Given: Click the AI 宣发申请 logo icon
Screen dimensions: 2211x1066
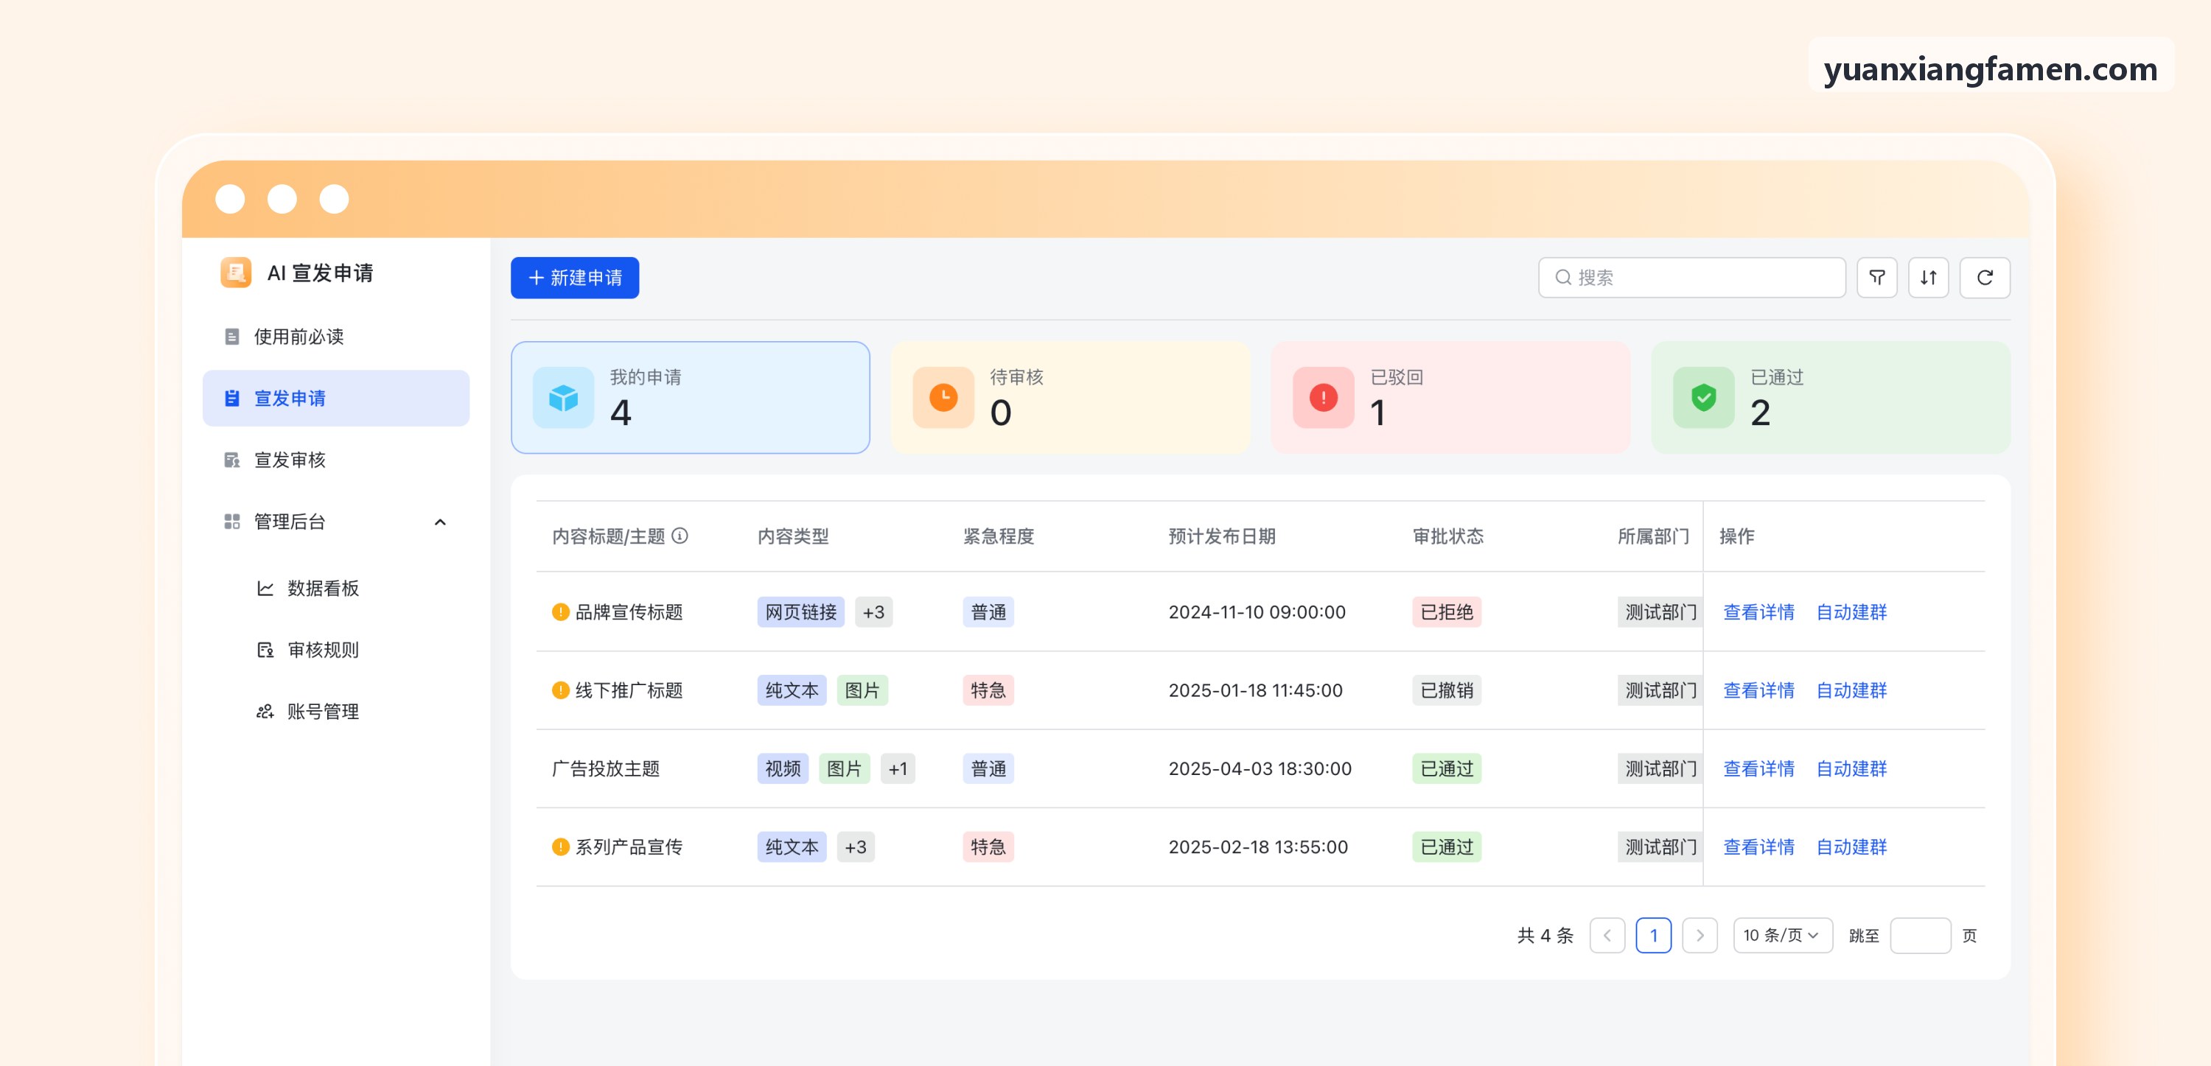Looking at the screenshot, I should 236,272.
